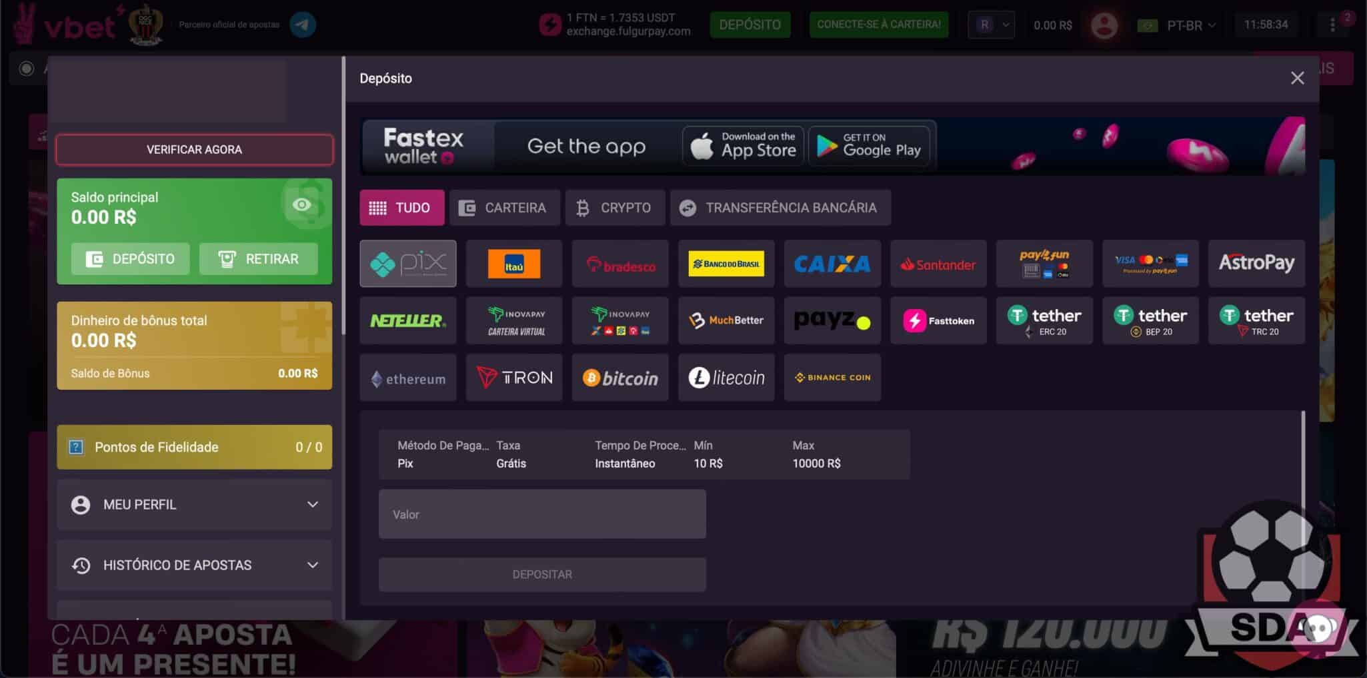
Task: Choose Itaú bank payment option
Action: 513,264
